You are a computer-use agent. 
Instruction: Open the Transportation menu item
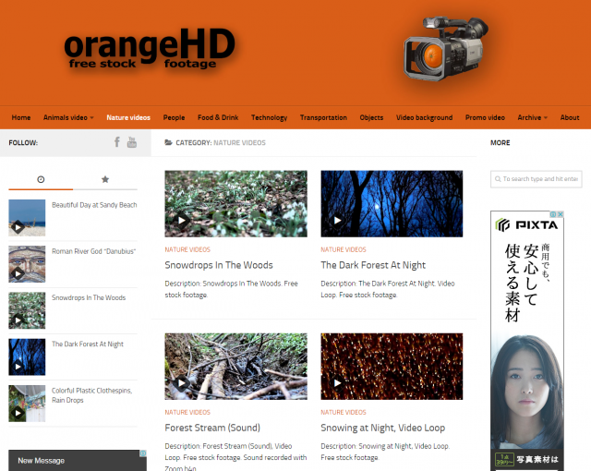coord(323,117)
